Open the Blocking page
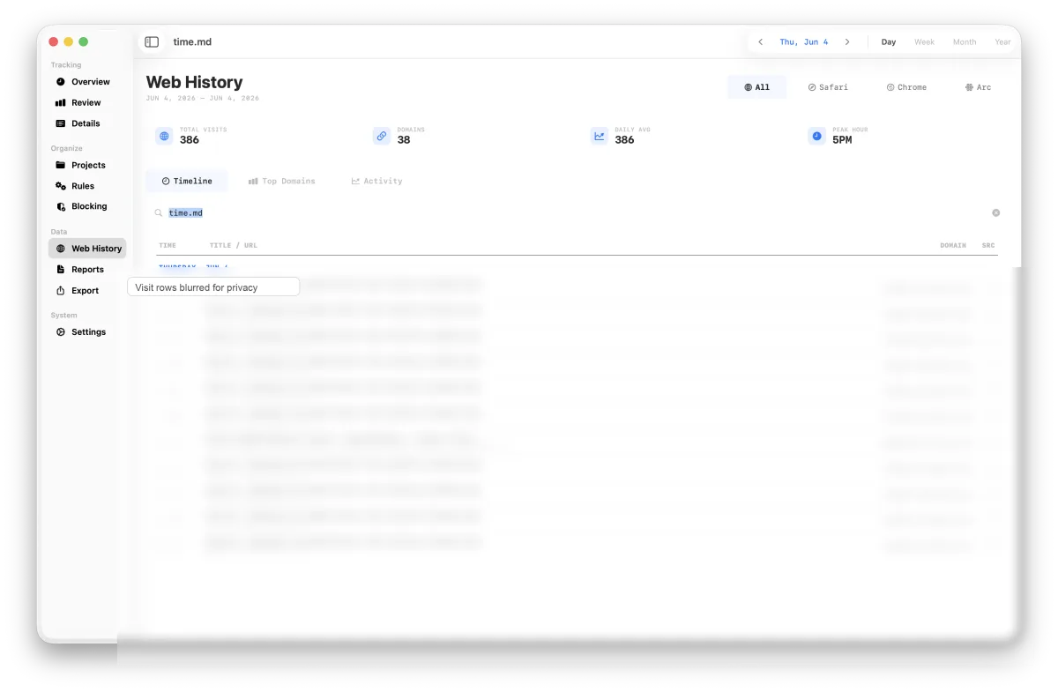This screenshot has height=692, width=1058. pyautogui.click(x=86, y=206)
